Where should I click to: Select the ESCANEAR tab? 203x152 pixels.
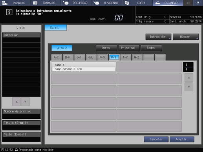(168, 3)
